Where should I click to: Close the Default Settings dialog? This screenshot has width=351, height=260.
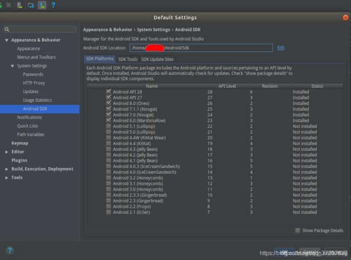(x=346, y=17)
